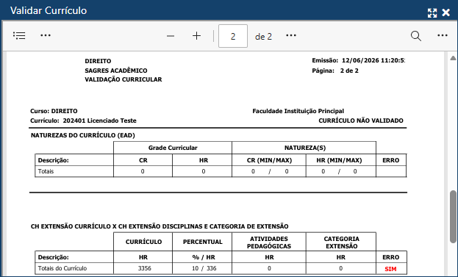458x277 pixels.
Task: Zoom out with the minus icon
Action: (171, 36)
